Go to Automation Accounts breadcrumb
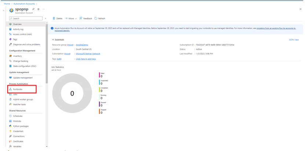Viewport: 305px width, 151px height. coord(24,4)
